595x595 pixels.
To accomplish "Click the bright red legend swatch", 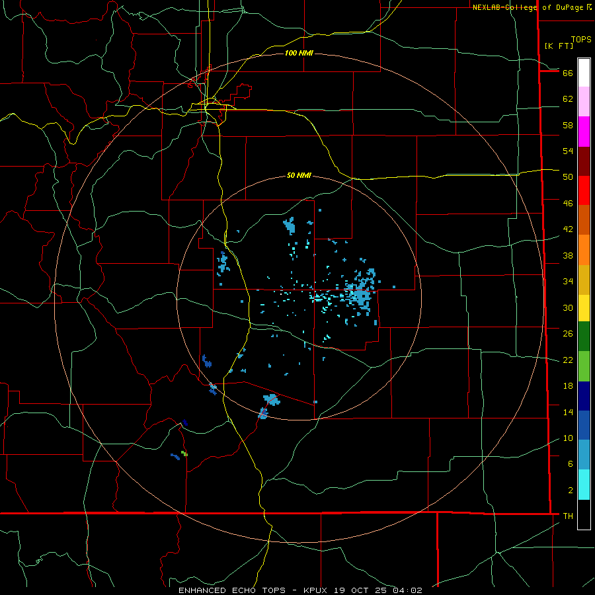I will coord(584,190).
